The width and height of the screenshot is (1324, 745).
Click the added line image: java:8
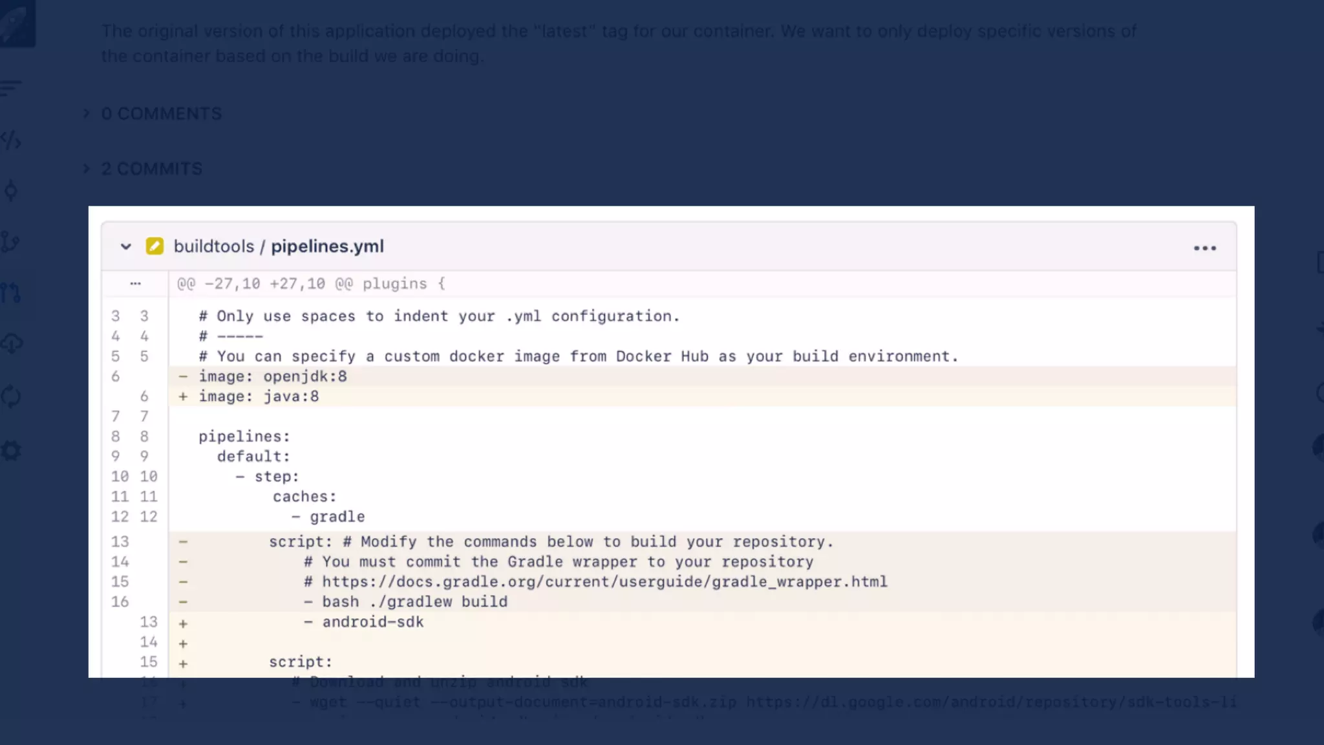pyautogui.click(x=259, y=396)
